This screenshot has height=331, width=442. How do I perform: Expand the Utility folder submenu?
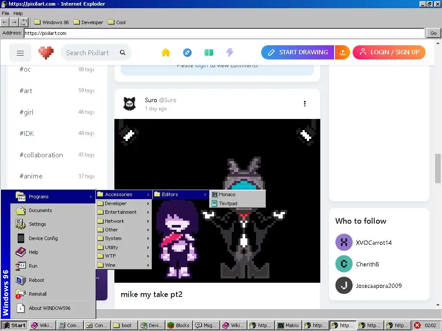(x=124, y=248)
